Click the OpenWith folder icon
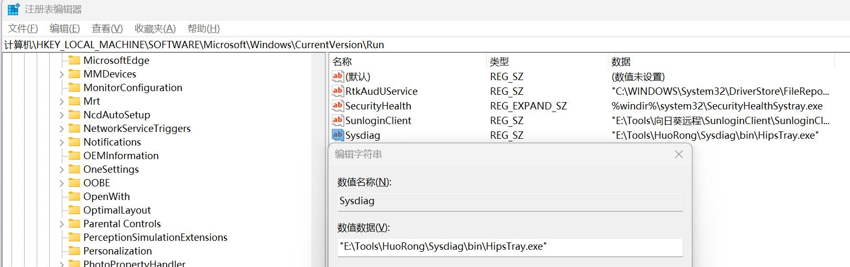Screen dimensions: 850x267 [74, 196]
